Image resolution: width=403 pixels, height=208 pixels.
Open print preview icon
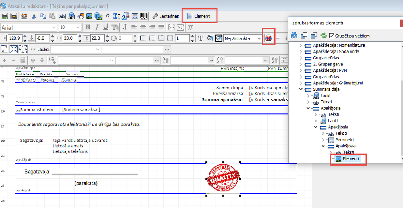[24, 16]
